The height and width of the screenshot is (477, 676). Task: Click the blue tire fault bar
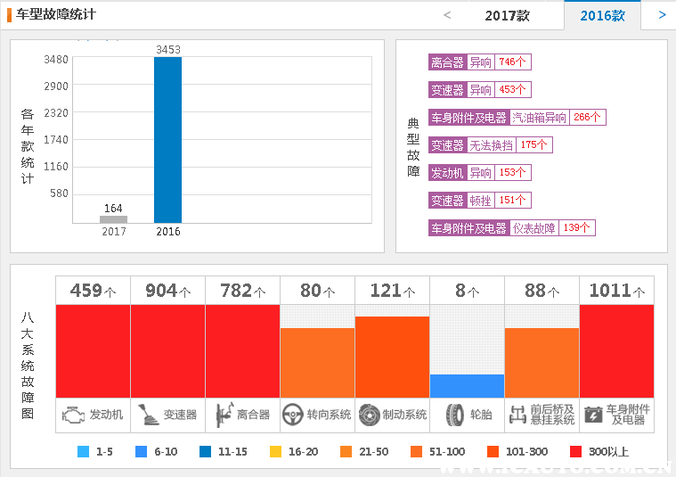467,386
